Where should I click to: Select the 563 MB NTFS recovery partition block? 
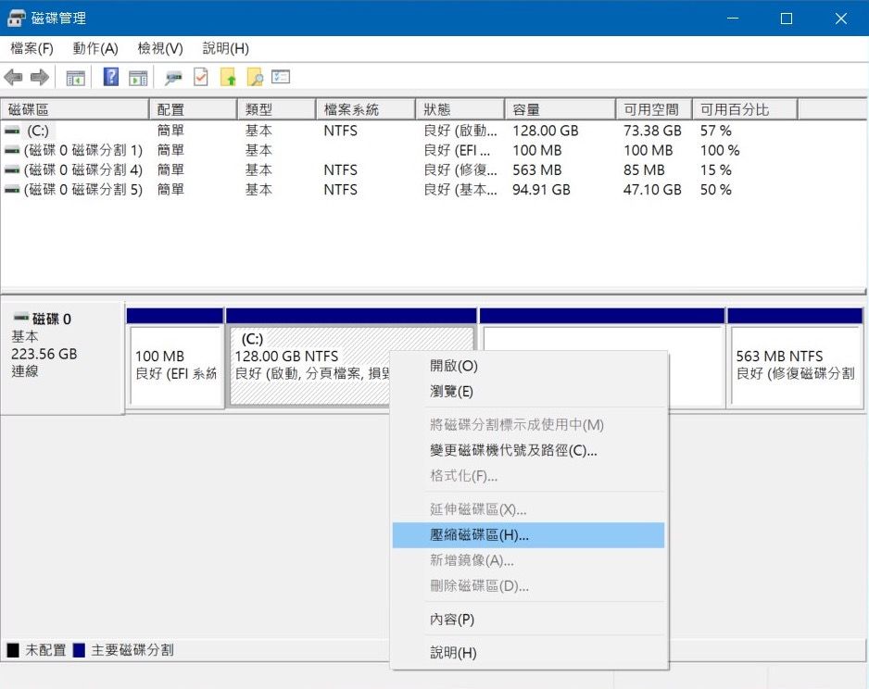coord(795,365)
